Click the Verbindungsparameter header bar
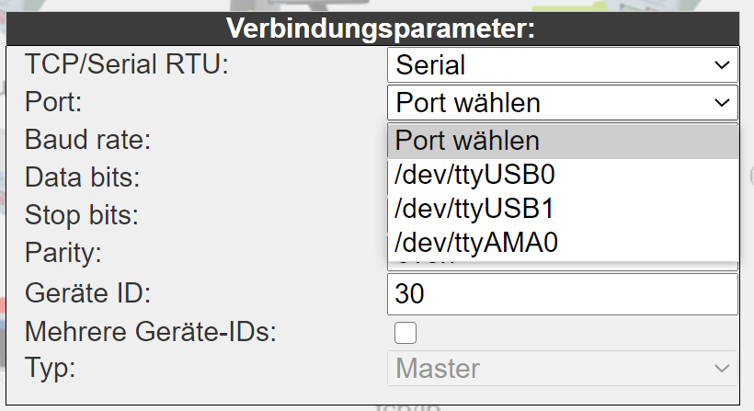754x411 pixels. pyautogui.click(x=372, y=29)
